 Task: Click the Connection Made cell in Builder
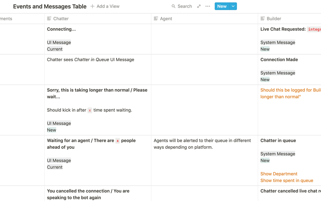(x=290, y=70)
